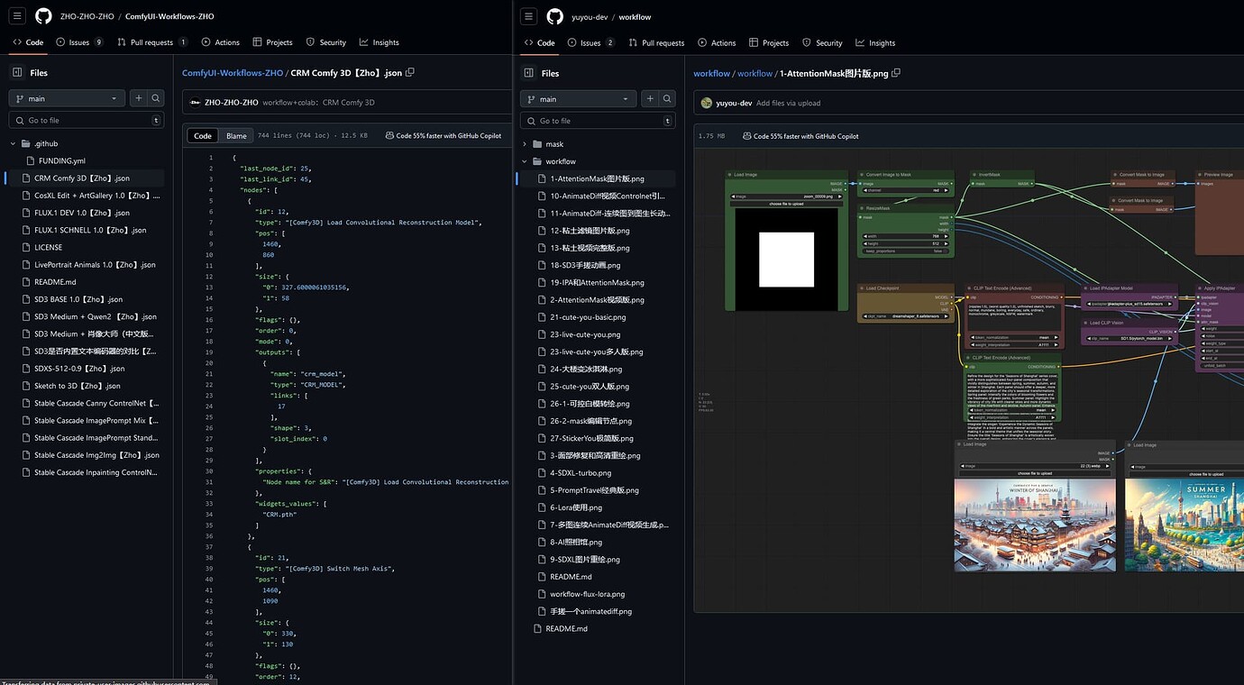Click the collapse Files panel icon in right sidebar

tap(528, 73)
